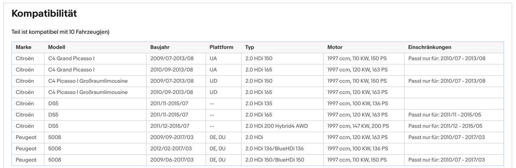Select the Baujahr cell '2009/09-2017/03'
This screenshot has width=516, height=168.
point(172,137)
